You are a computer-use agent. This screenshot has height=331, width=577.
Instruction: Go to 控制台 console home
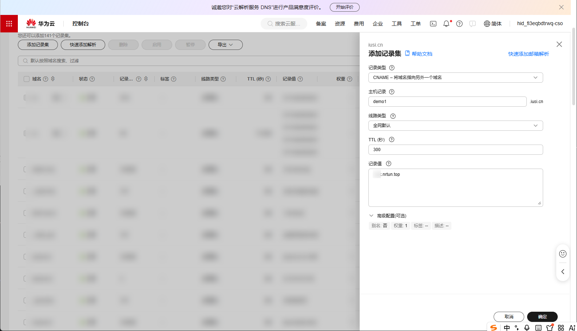(80, 24)
